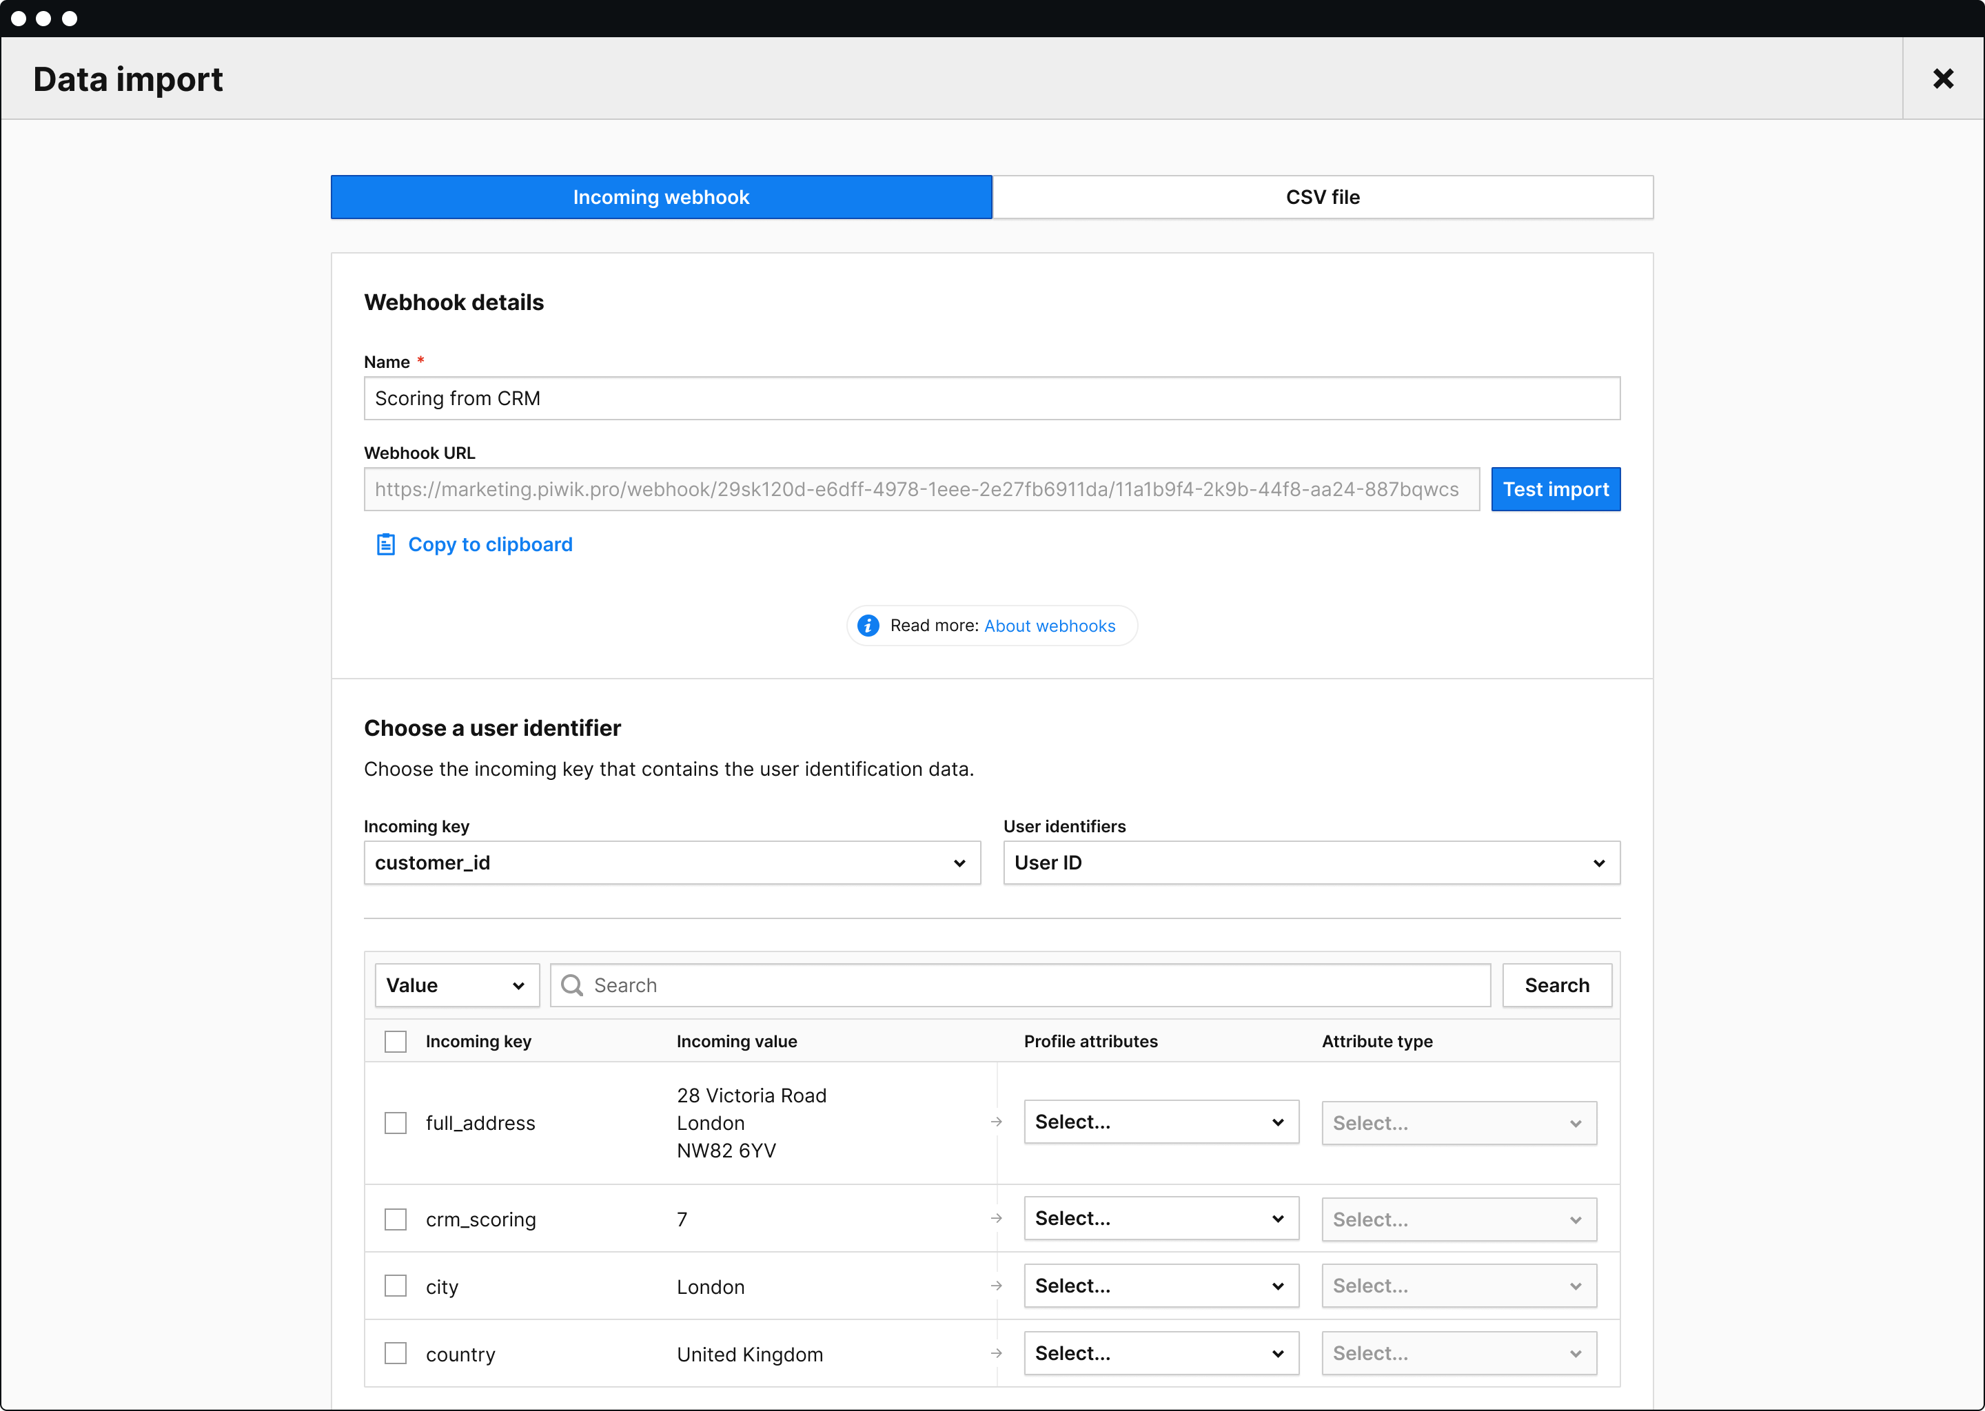Screen dimensions: 1985x1411
Task: Check the checkbox for the full_address row
Action: (396, 1122)
